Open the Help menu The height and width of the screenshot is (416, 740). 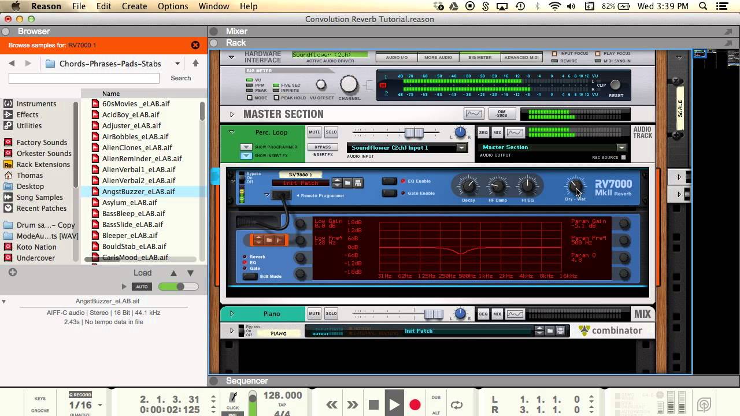coord(249,6)
